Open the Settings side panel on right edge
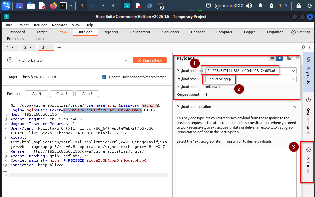Image resolution: width=315 pixels, height=197 pixels. 308,161
